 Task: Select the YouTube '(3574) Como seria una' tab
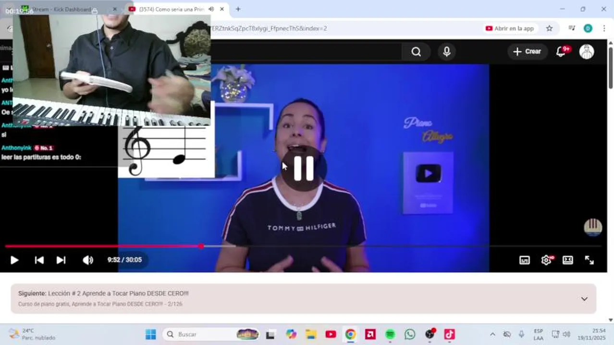pos(172,9)
